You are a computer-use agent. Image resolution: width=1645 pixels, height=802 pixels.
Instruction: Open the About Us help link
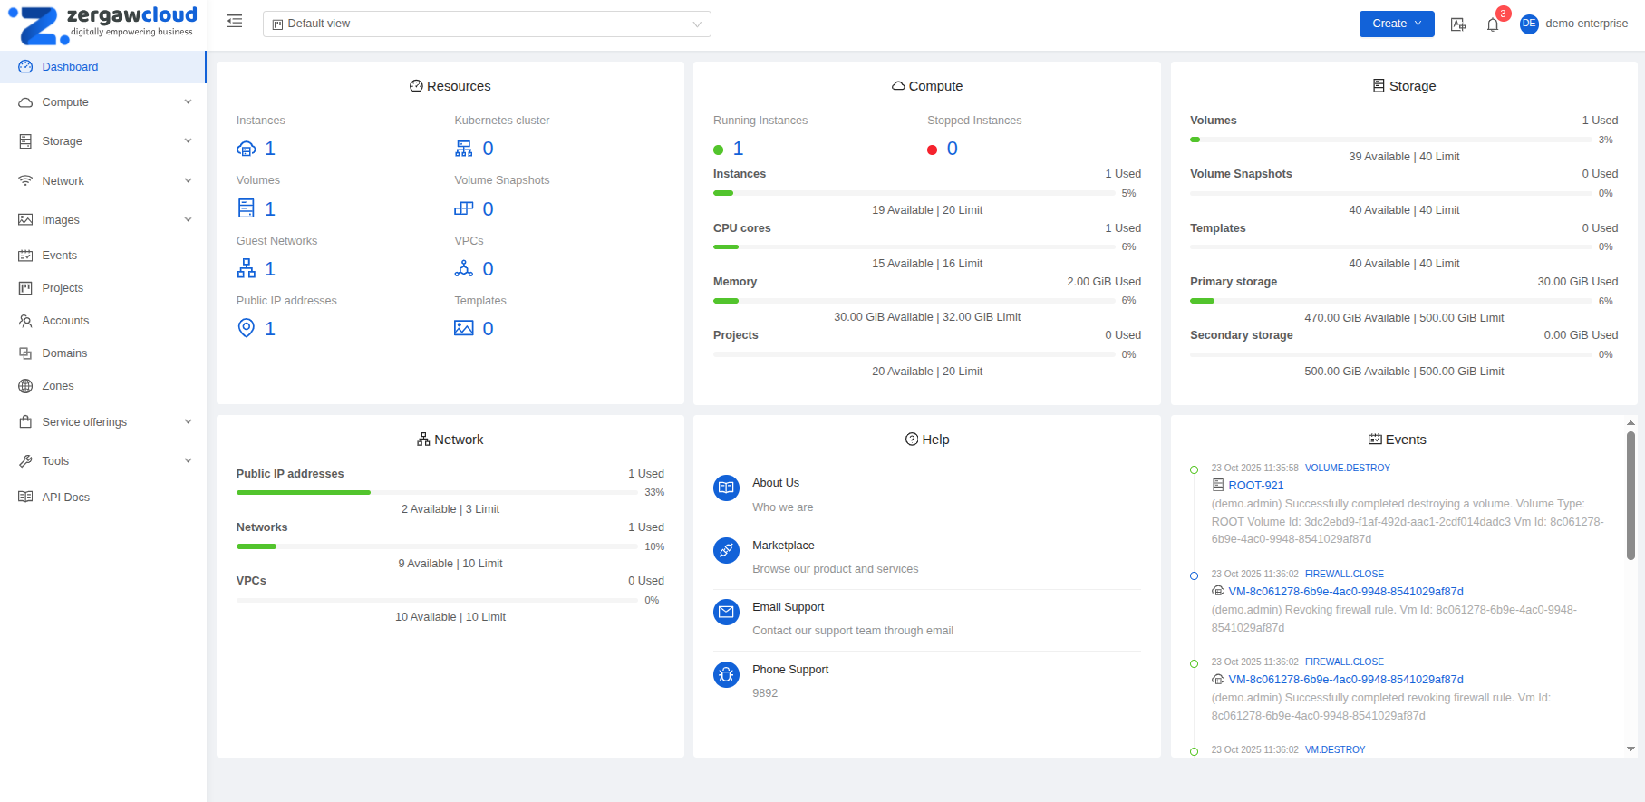[776, 483]
